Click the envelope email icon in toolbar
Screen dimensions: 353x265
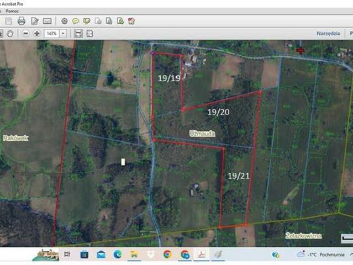pyautogui.click(x=48, y=21)
